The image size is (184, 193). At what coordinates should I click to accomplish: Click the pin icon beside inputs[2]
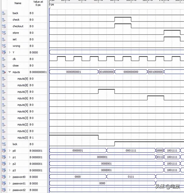pos(4,124)
